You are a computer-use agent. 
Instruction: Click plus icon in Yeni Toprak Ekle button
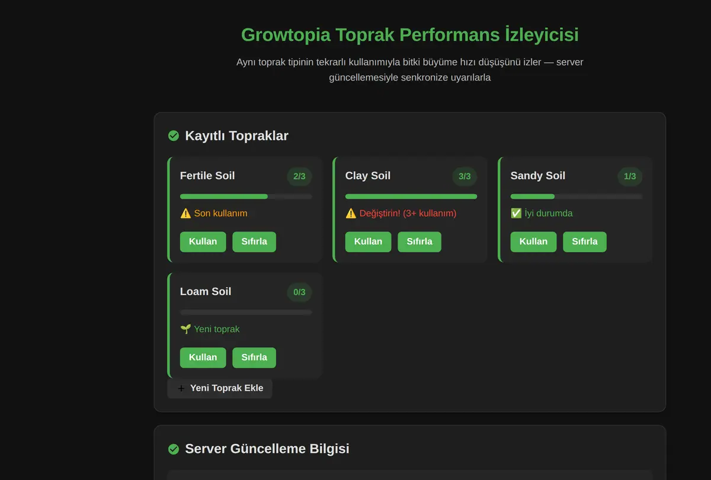point(181,388)
